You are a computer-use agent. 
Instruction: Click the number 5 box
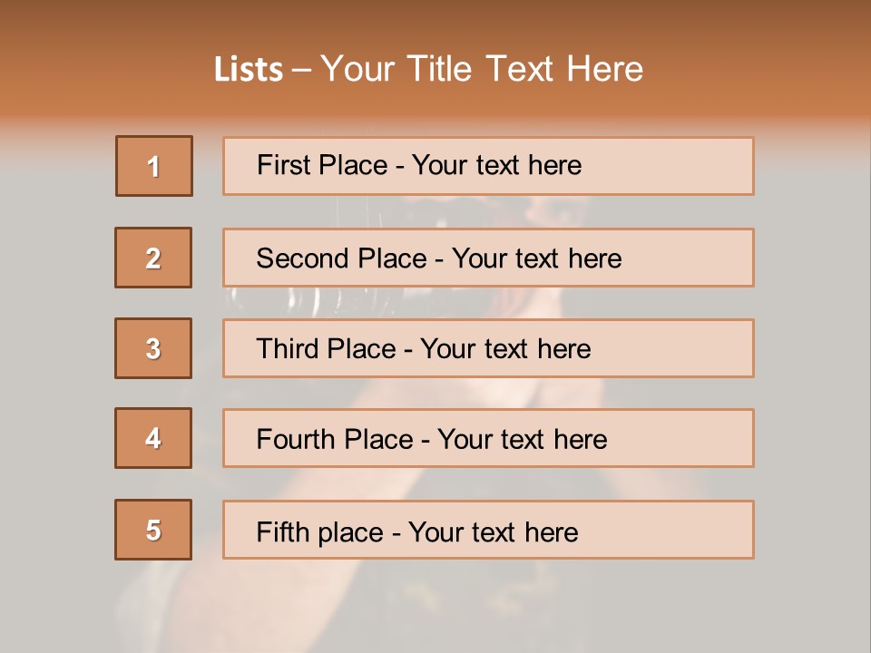tap(153, 530)
